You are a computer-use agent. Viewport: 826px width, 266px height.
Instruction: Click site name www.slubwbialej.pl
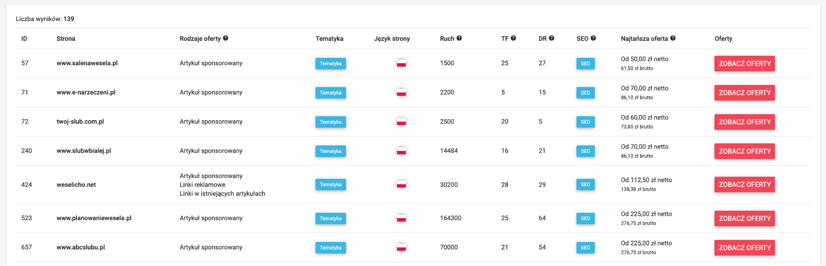(84, 151)
